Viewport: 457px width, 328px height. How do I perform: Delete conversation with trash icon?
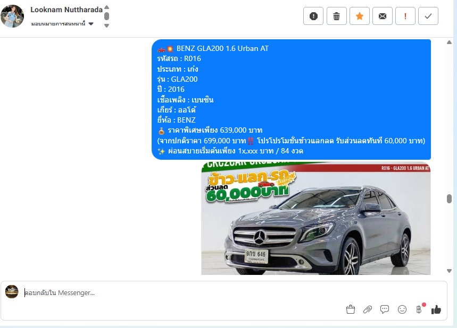tap(336, 16)
